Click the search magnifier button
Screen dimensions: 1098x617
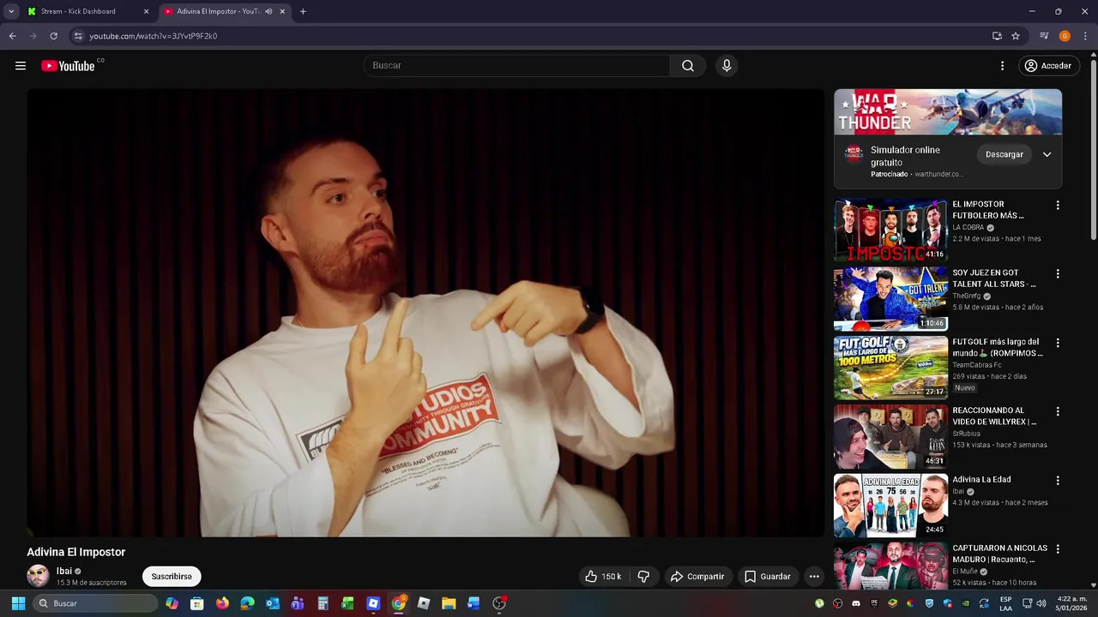(688, 66)
